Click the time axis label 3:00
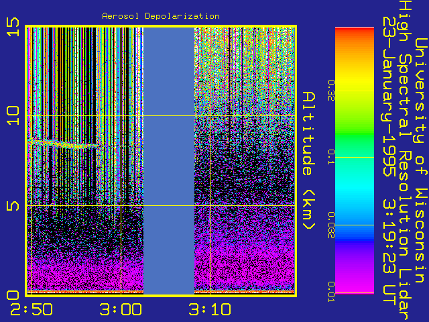Screen dimensions: 429x322 point(121,310)
